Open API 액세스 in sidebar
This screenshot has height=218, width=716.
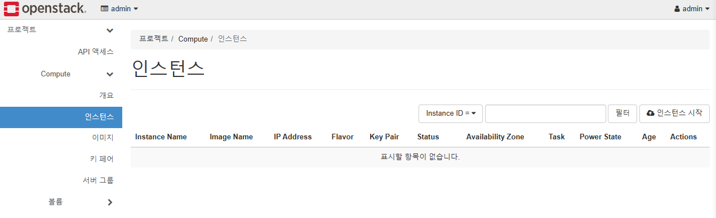(96, 52)
